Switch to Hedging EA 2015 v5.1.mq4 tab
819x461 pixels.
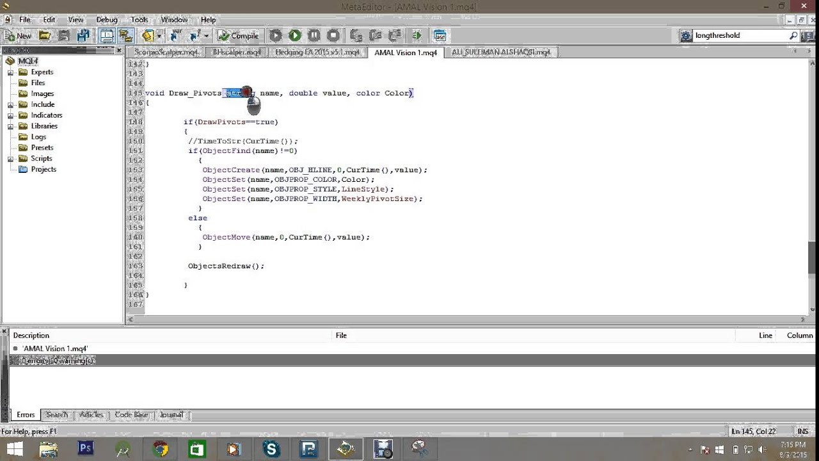tap(317, 53)
